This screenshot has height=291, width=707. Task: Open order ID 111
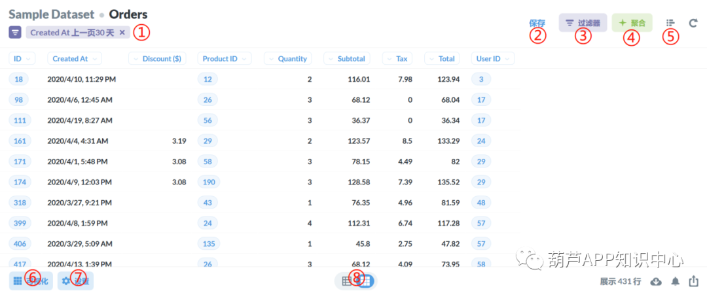click(x=20, y=120)
